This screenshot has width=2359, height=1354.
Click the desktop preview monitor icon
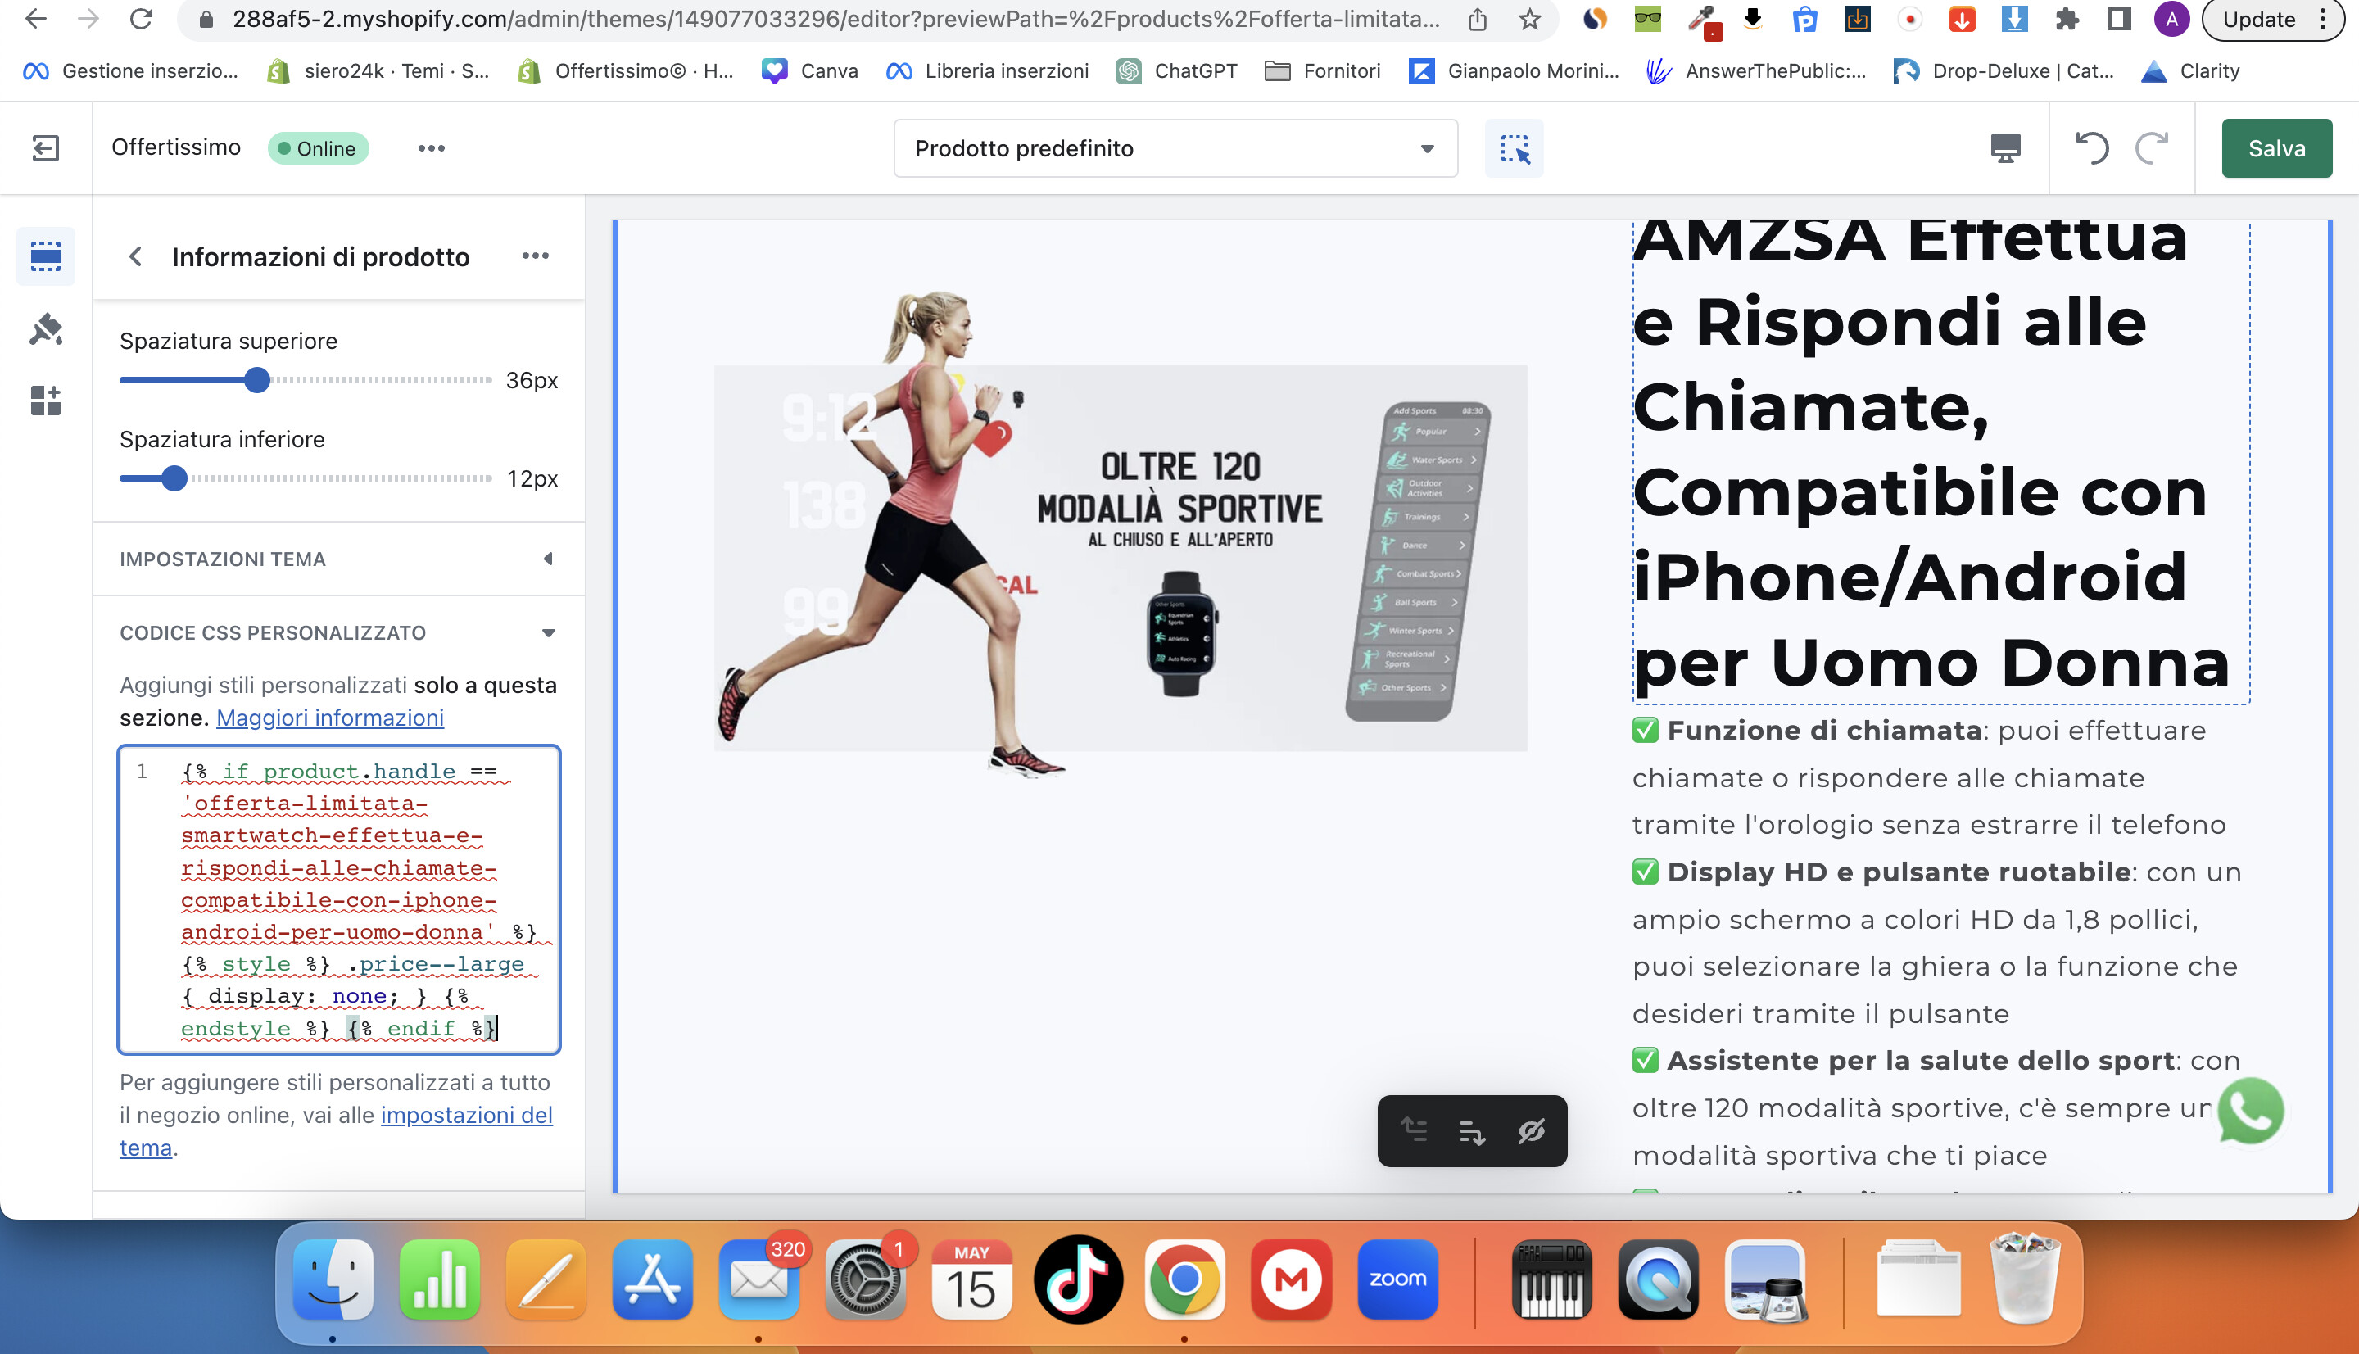tap(2004, 148)
